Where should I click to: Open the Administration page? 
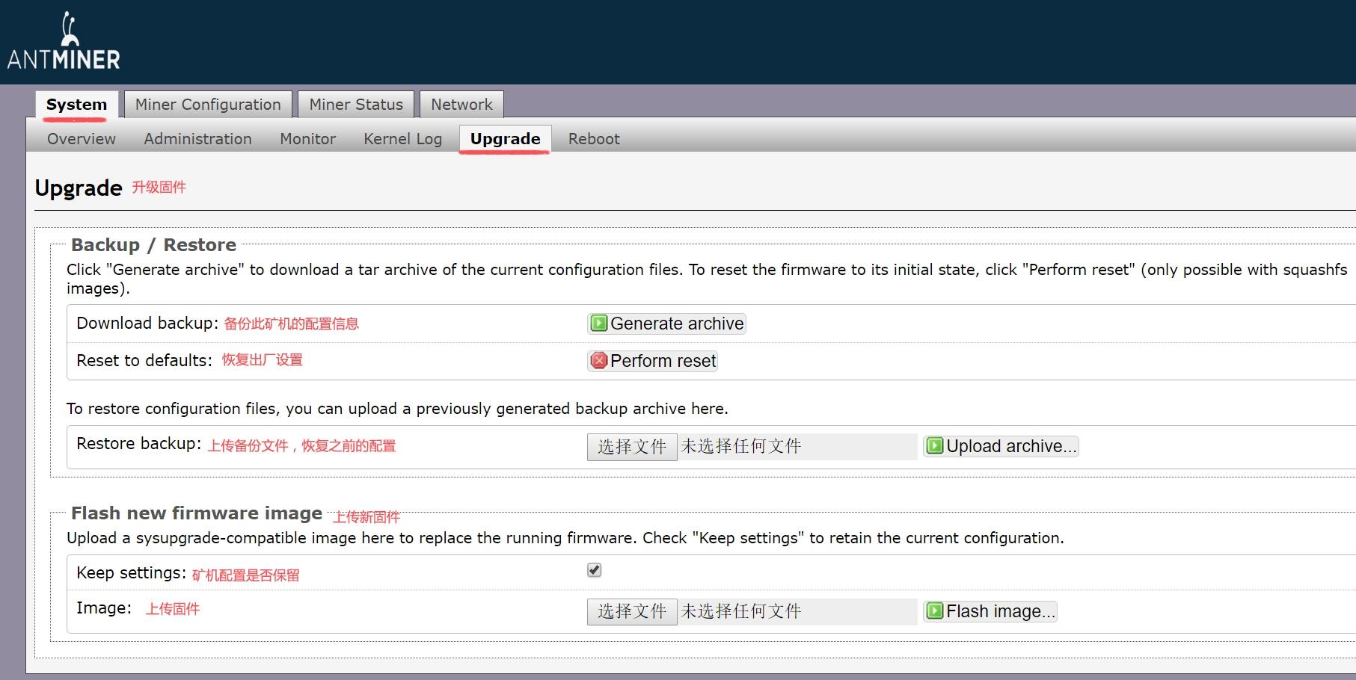click(x=197, y=138)
